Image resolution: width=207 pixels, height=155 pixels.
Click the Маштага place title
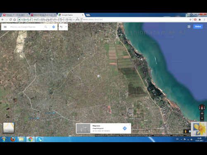click(x=96, y=126)
